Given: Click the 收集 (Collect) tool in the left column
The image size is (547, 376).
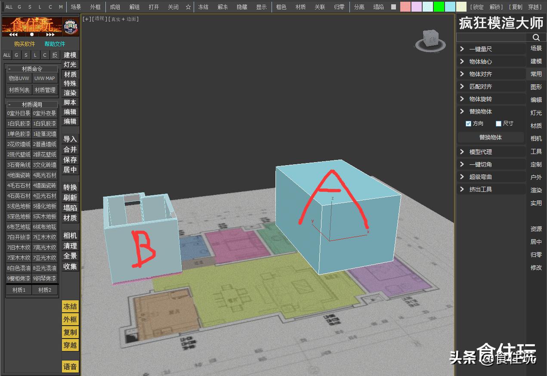Looking at the screenshot, I should [x=70, y=267].
